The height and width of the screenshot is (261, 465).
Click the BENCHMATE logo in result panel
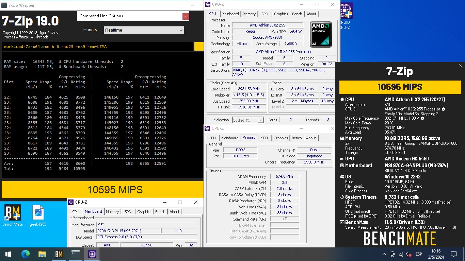click(x=400, y=238)
